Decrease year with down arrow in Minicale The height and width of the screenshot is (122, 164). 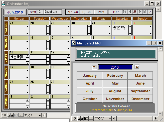pyautogui.click(x=94, y=67)
